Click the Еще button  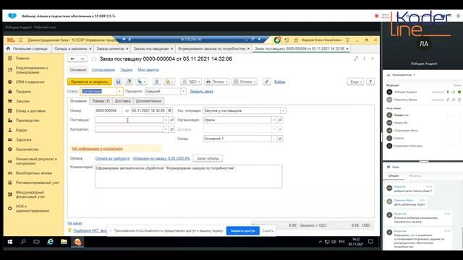(x=355, y=82)
